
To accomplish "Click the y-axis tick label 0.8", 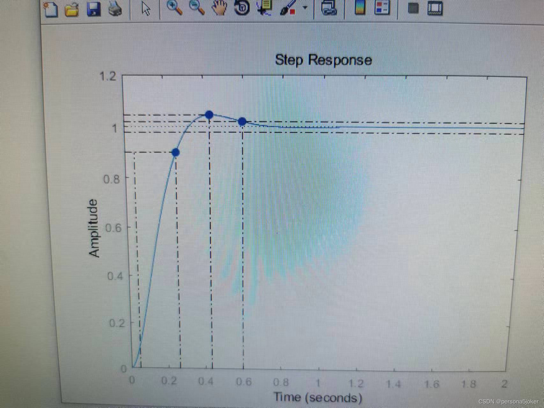I will point(112,179).
